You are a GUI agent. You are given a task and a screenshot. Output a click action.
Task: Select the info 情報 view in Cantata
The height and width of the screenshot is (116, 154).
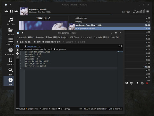[9, 81]
